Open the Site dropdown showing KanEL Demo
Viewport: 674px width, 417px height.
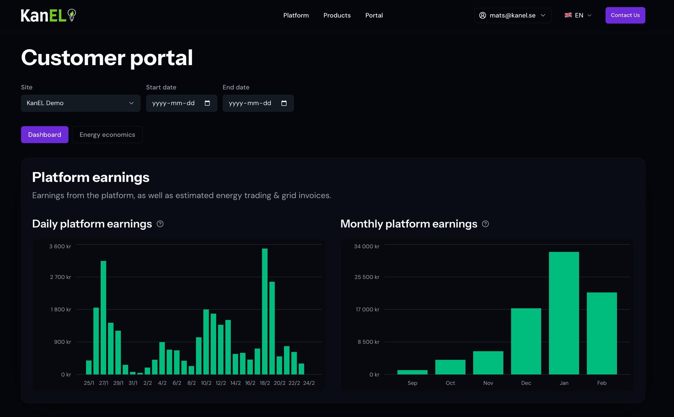click(x=81, y=103)
